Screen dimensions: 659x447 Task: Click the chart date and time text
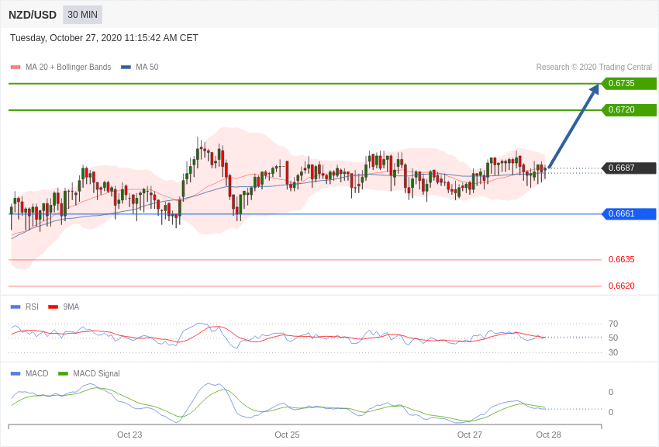pyautogui.click(x=104, y=38)
